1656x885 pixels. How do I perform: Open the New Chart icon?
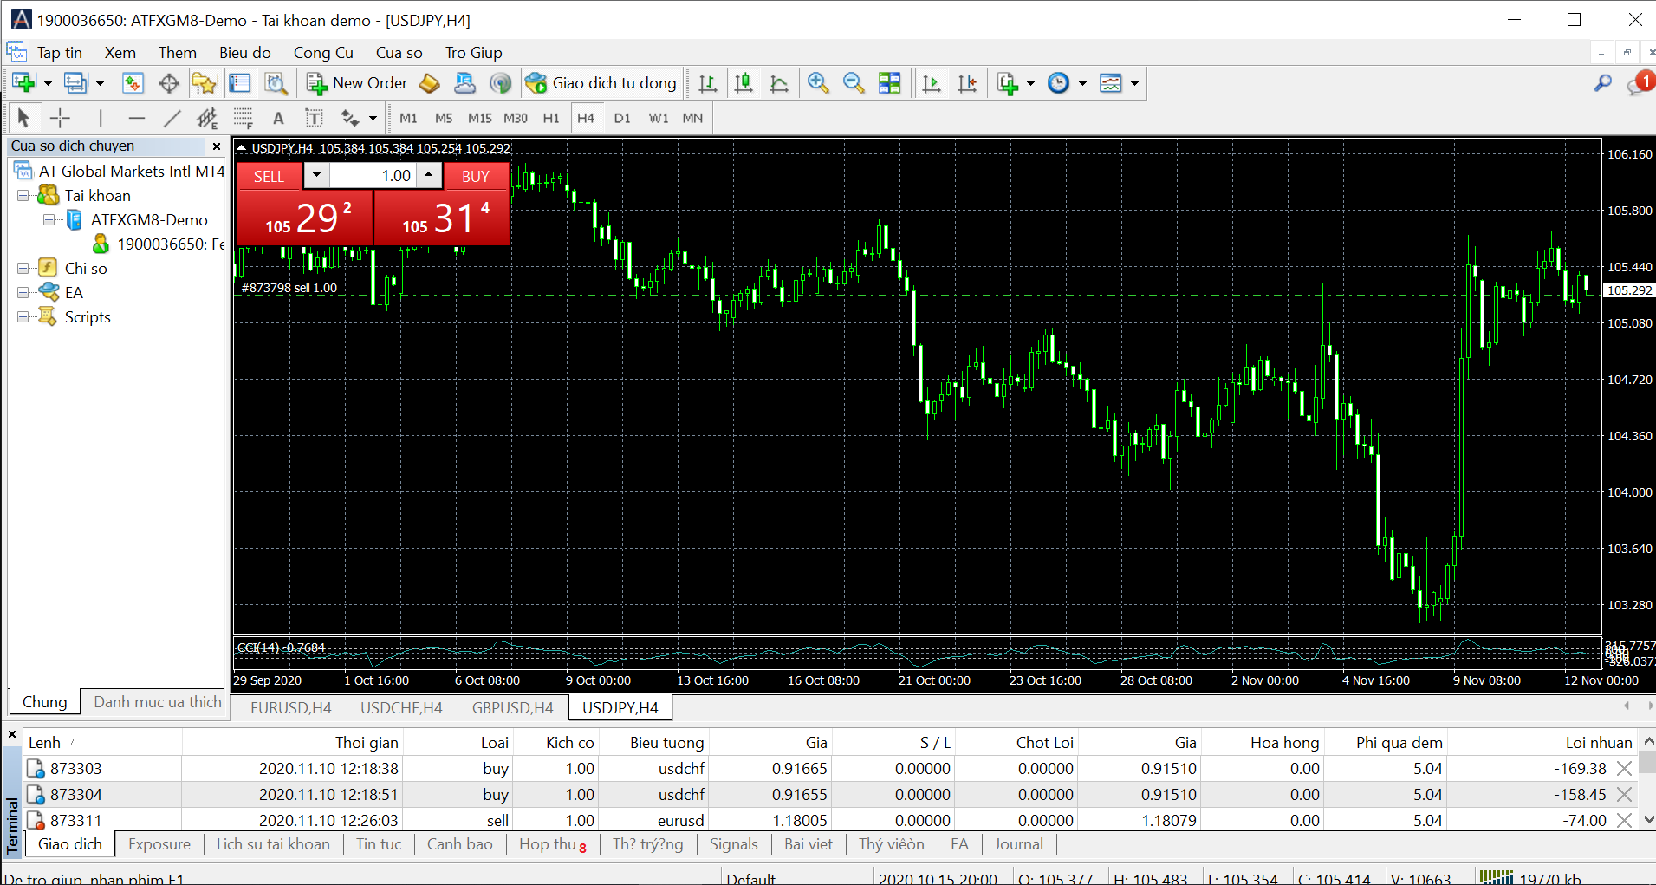pyautogui.click(x=23, y=83)
